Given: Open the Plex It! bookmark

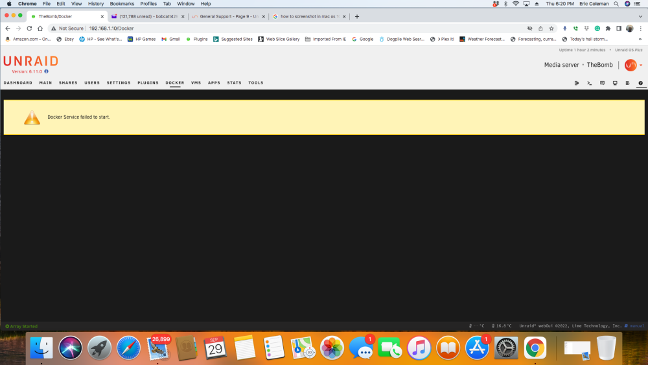Looking at the screenshot, I should (442, 39).
